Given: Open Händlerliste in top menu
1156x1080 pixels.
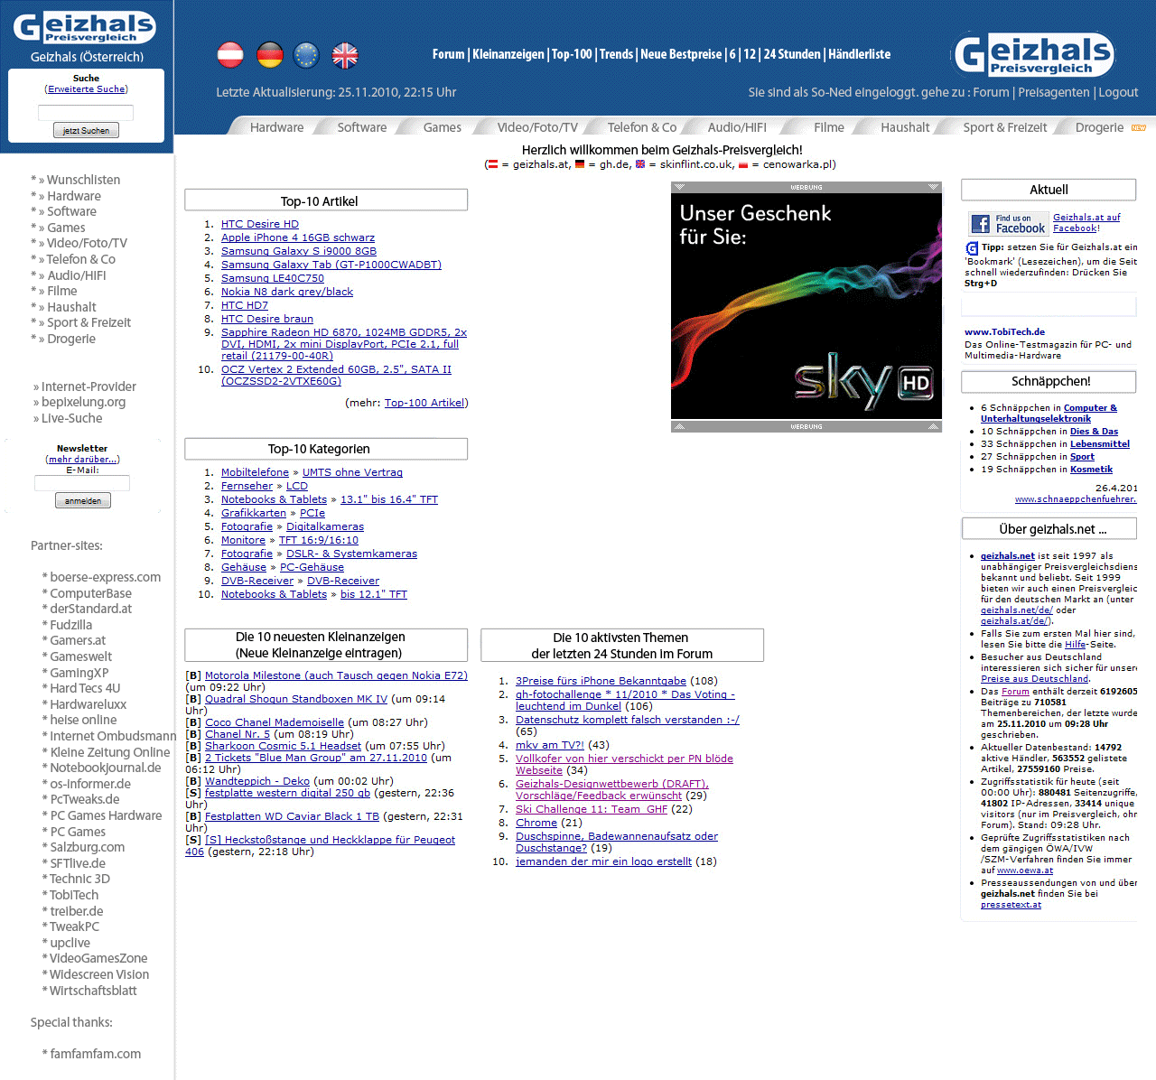Looking at the screenshot, I should point(859,54).
